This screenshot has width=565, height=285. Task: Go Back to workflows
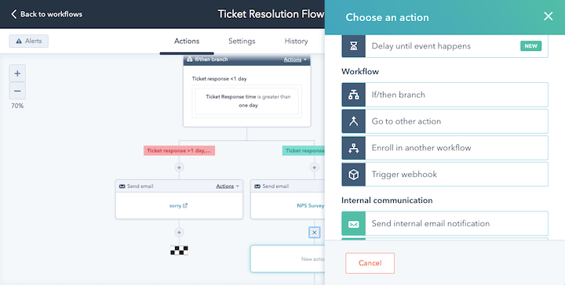47,14
